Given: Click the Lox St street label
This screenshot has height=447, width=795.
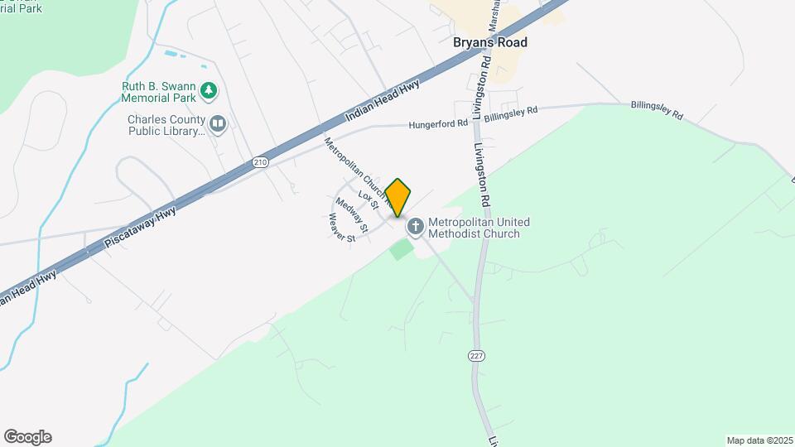Looking at the screenshot, I should coord(369,199).
